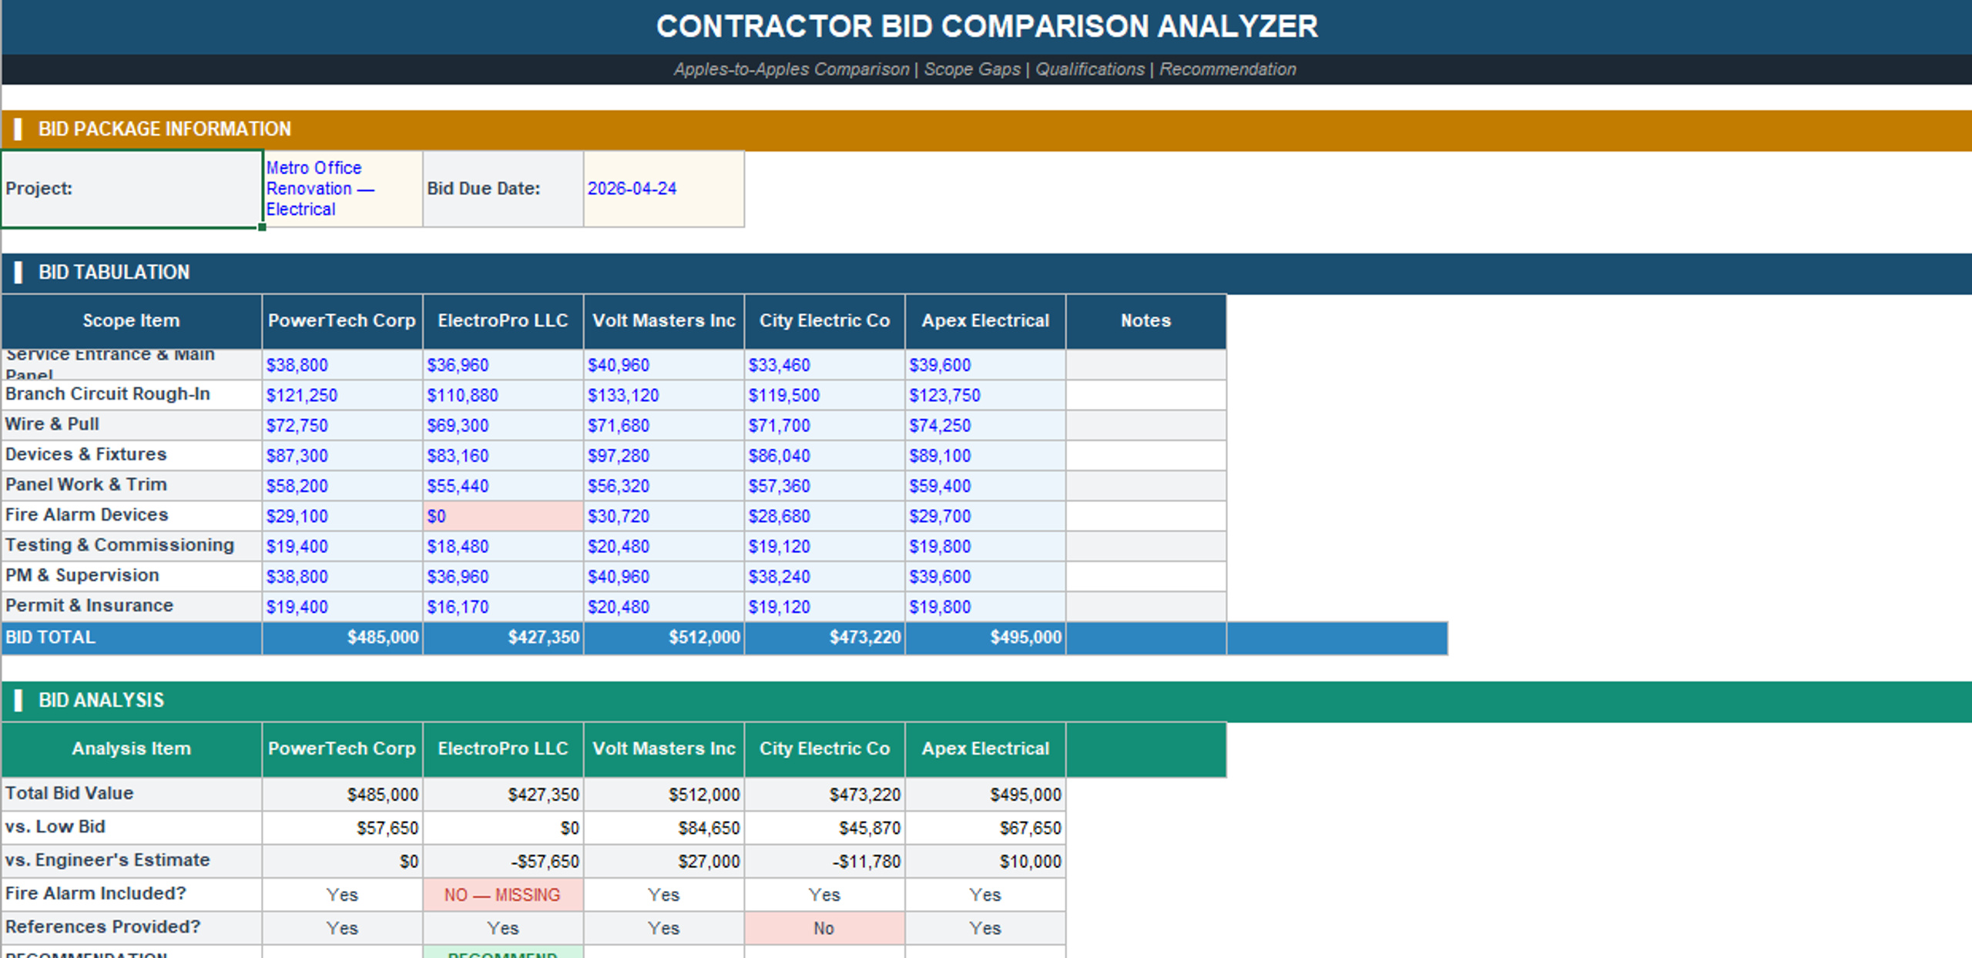Select the Analysis Item column header

132,749
